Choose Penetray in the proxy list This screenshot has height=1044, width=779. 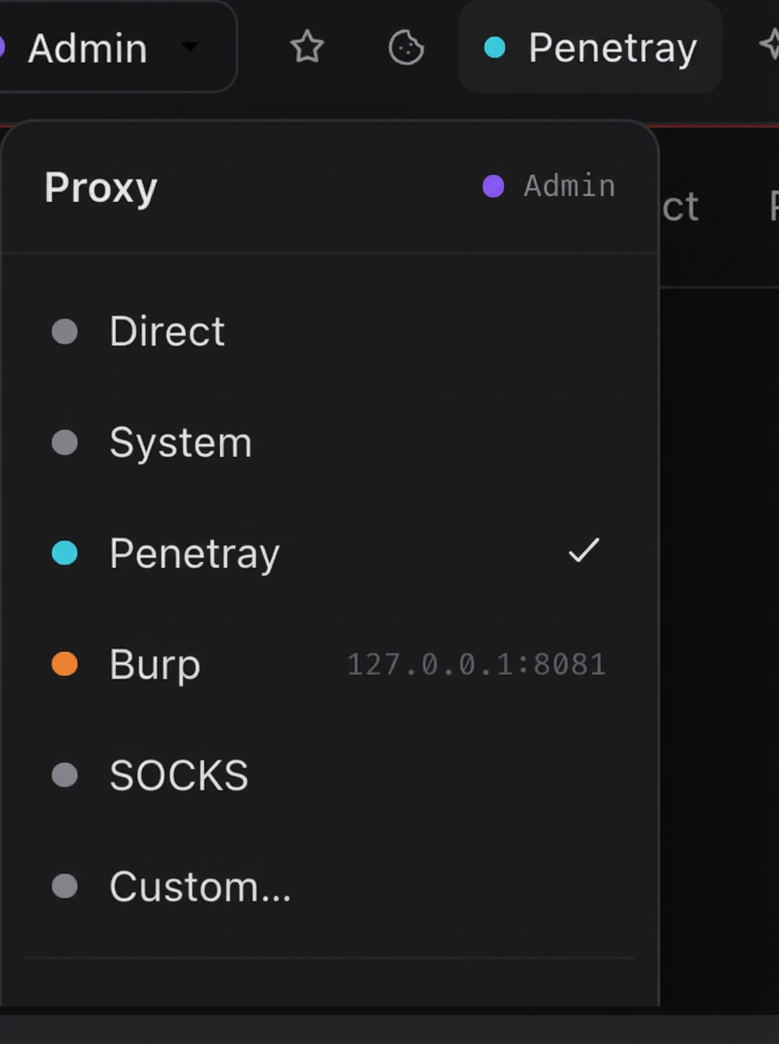coord(330,553)
